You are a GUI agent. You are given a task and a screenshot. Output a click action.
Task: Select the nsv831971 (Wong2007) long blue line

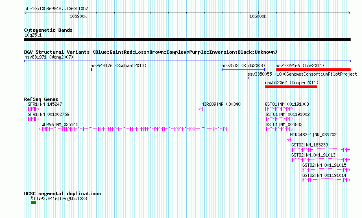click(188, 61)
